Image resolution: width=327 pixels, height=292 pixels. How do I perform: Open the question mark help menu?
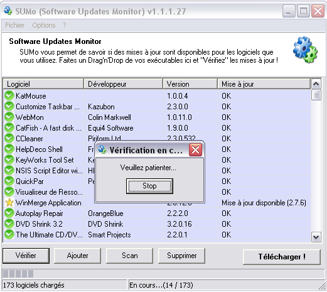(65, 25)
